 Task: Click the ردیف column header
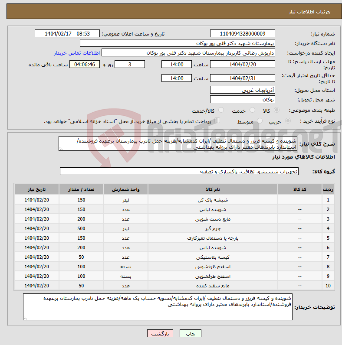point(328,189)
